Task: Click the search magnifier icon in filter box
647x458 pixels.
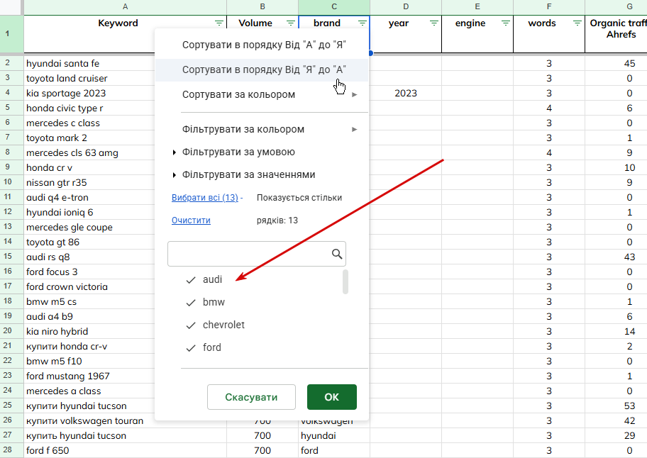Action: pyautogui.click(x=337, y=254)
